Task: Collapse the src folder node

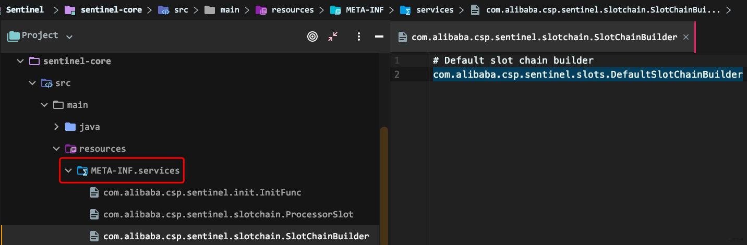Action: coord(32,83)
